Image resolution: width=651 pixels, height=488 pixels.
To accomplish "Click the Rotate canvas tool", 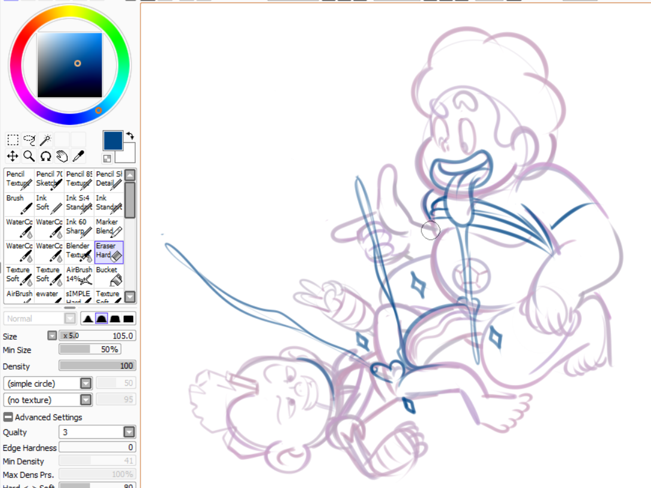I will click(45, 157).
